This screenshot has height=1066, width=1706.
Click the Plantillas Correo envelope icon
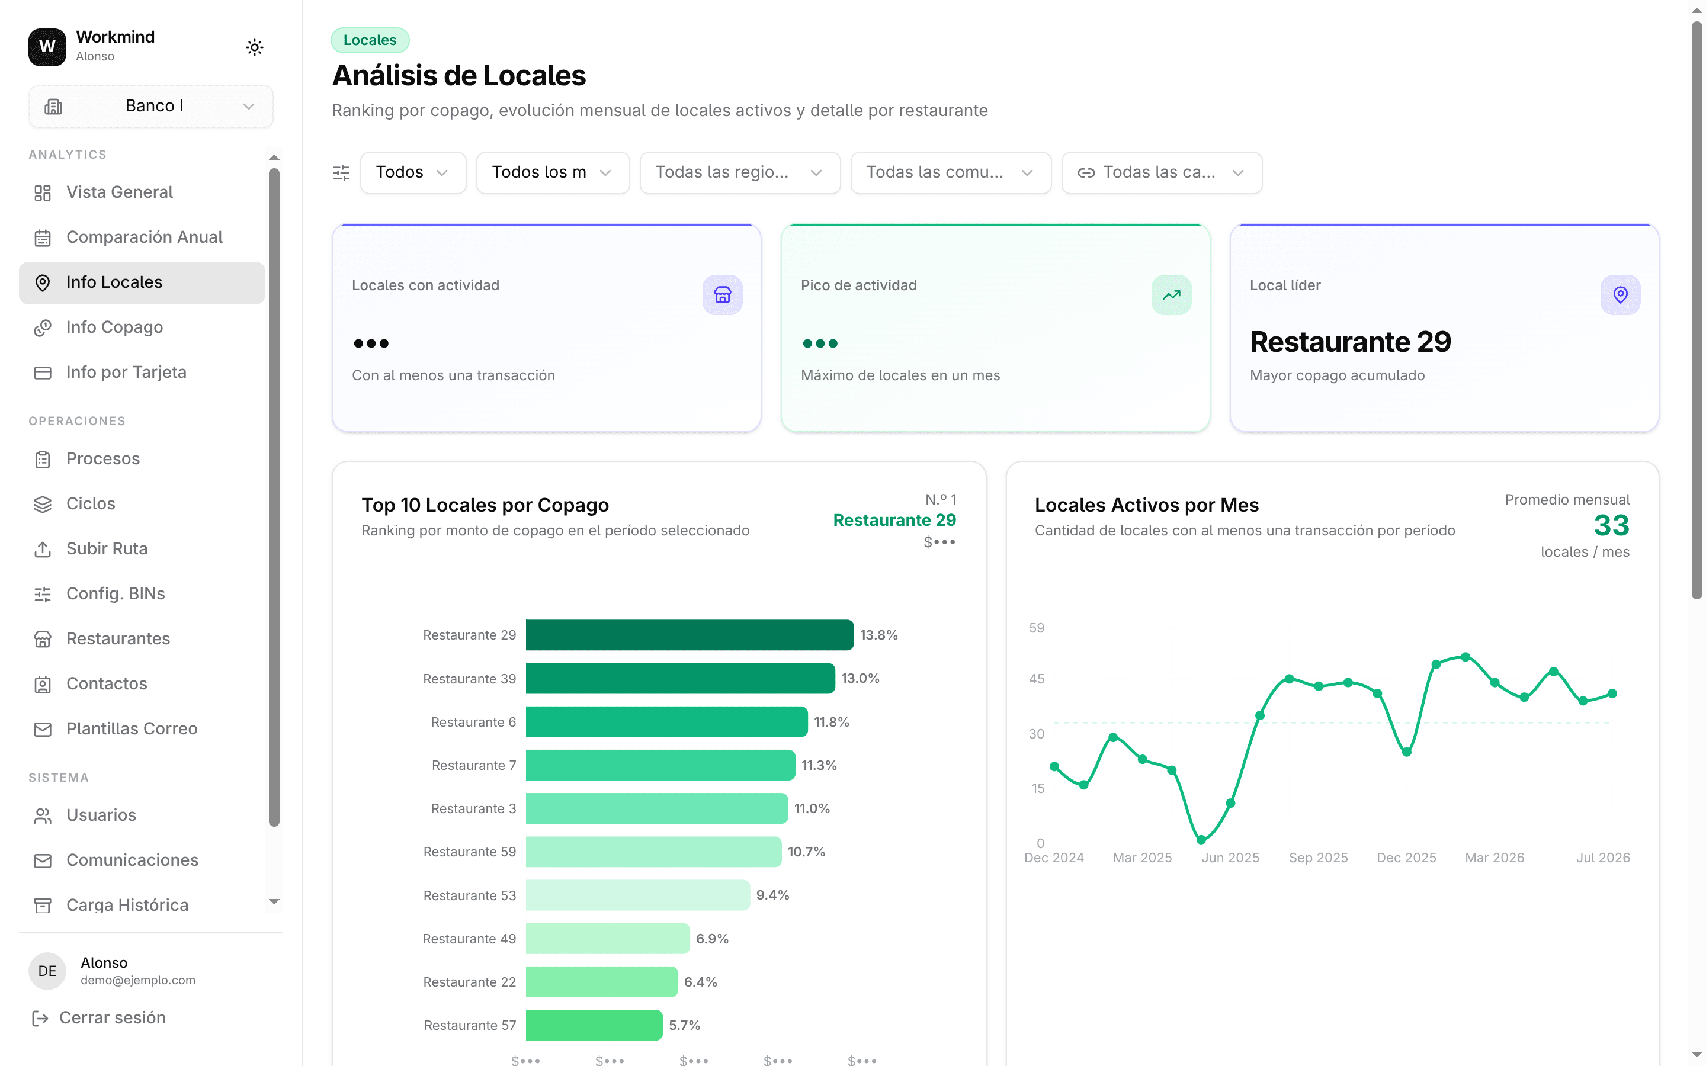click(43, 730)
